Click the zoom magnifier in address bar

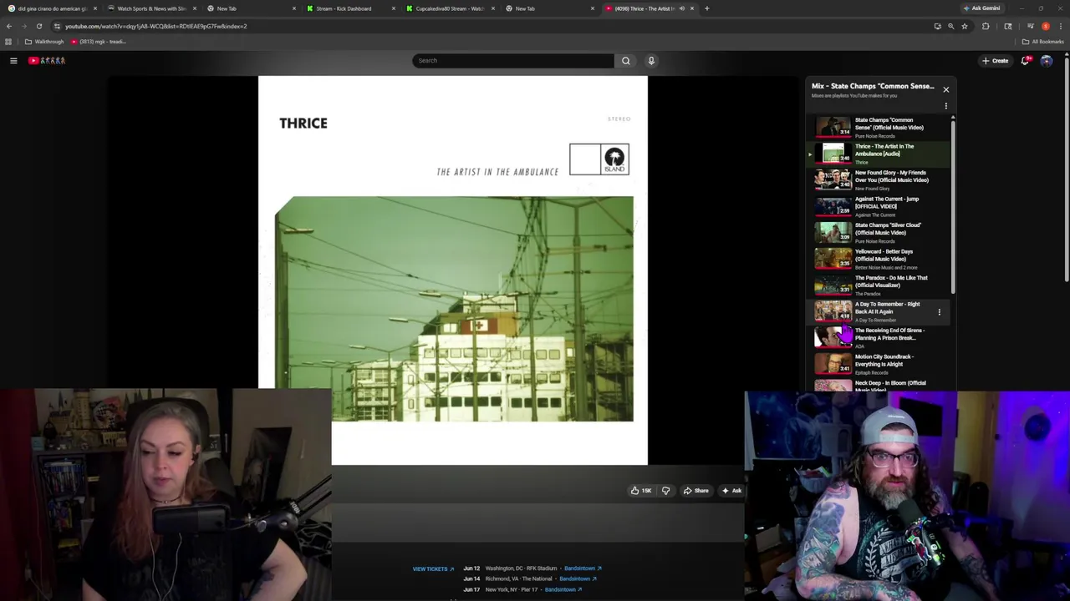(x=950, y=26)
